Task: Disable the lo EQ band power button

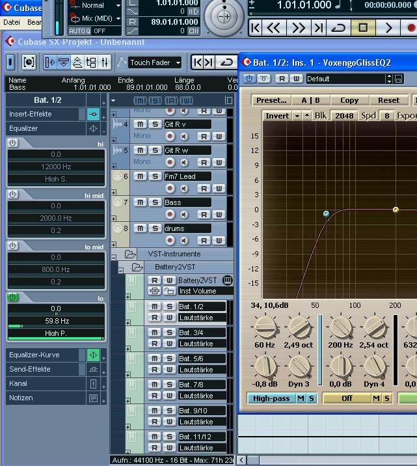Action: tap(12, 297)
